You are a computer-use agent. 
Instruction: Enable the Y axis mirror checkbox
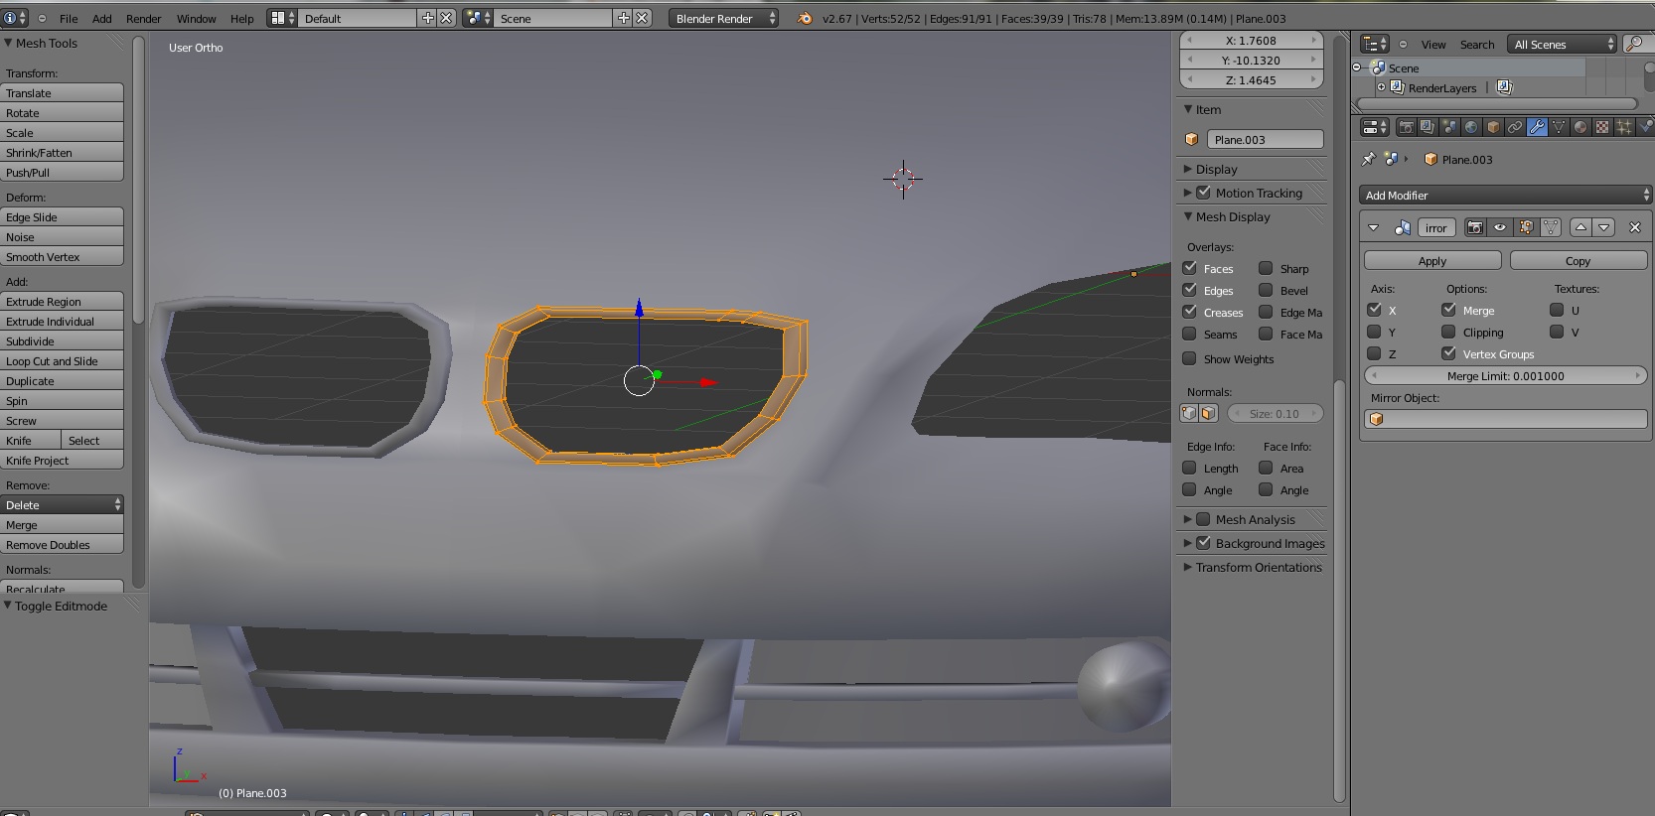(1374, 333)
